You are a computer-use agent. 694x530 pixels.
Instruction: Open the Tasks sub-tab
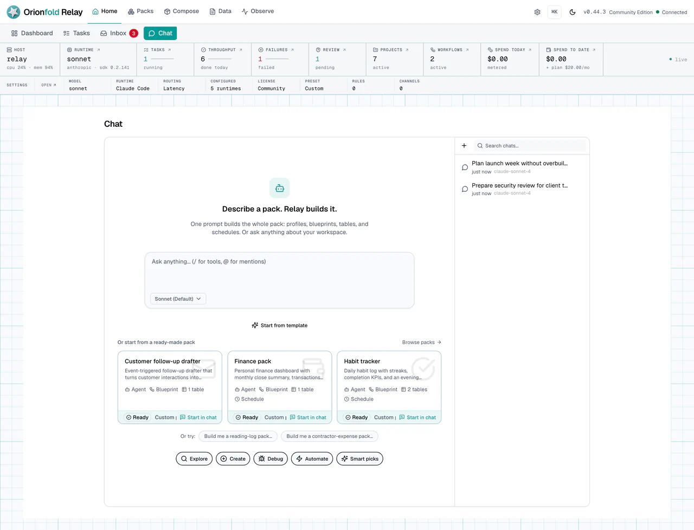pyautogui.click(x=76, y=33)
